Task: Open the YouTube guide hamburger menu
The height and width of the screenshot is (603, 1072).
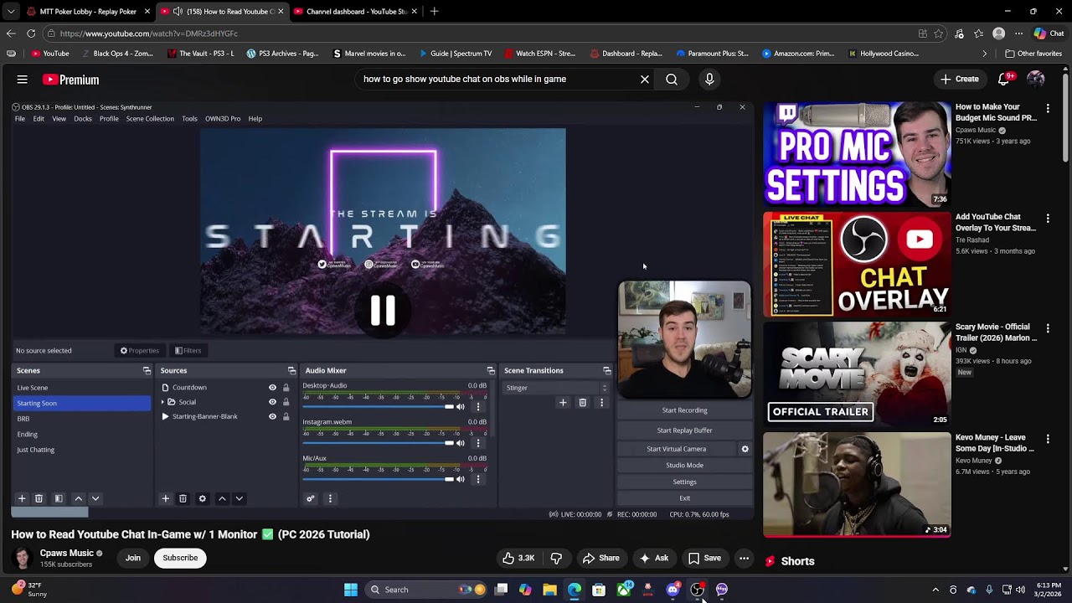Action: 23,80
